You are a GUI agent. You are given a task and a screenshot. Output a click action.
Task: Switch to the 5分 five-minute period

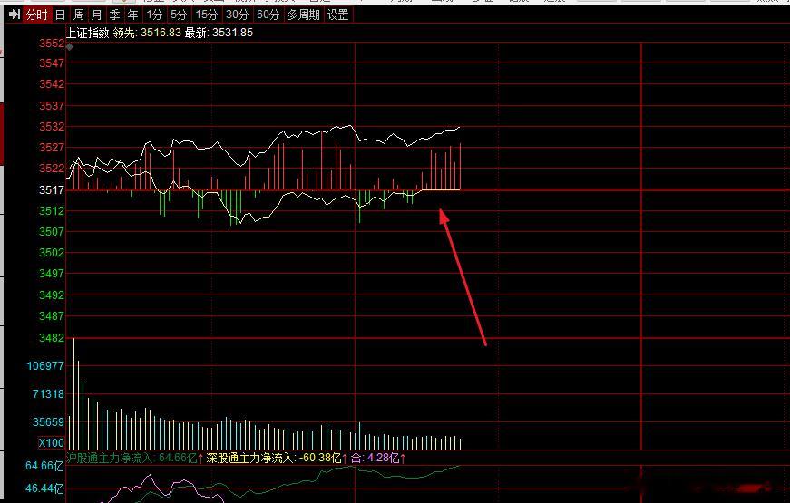[x=179, y=15]
